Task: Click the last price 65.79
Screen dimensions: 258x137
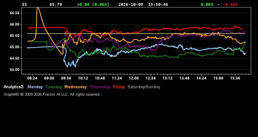Action: [56, 4]
